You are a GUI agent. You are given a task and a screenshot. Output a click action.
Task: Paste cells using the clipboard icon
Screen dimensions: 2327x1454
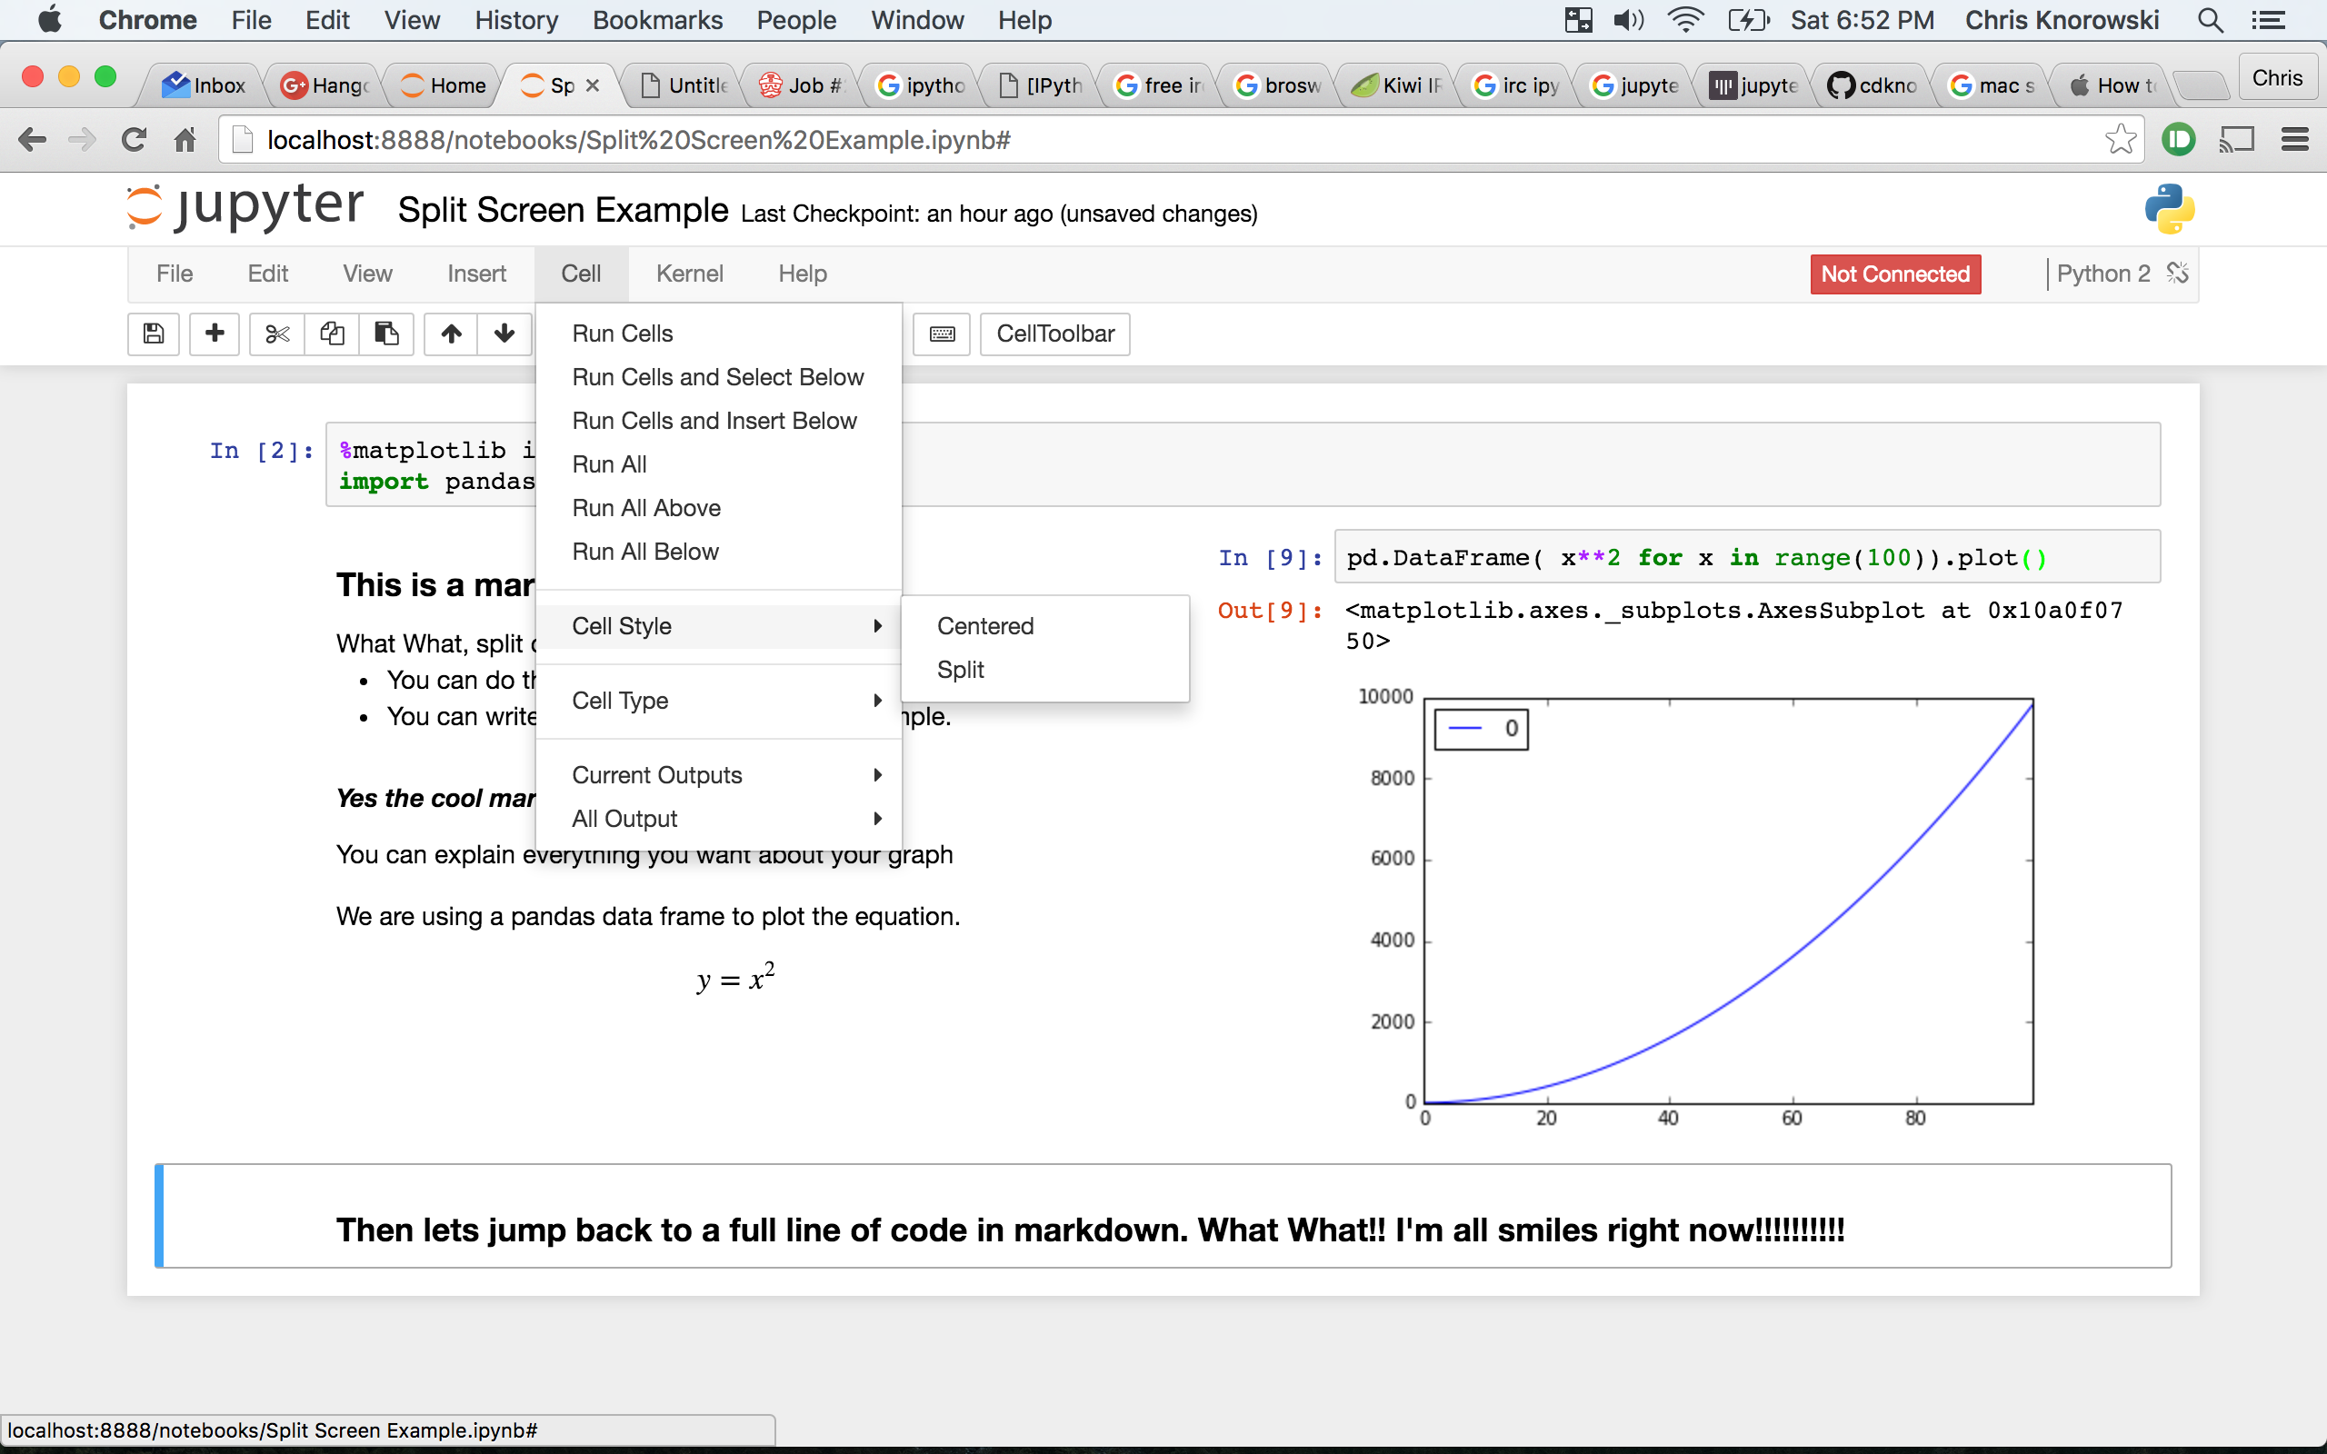386,334
